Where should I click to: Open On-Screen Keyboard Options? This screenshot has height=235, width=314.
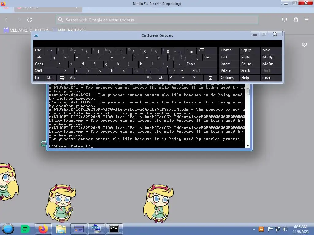pos(229,78)
